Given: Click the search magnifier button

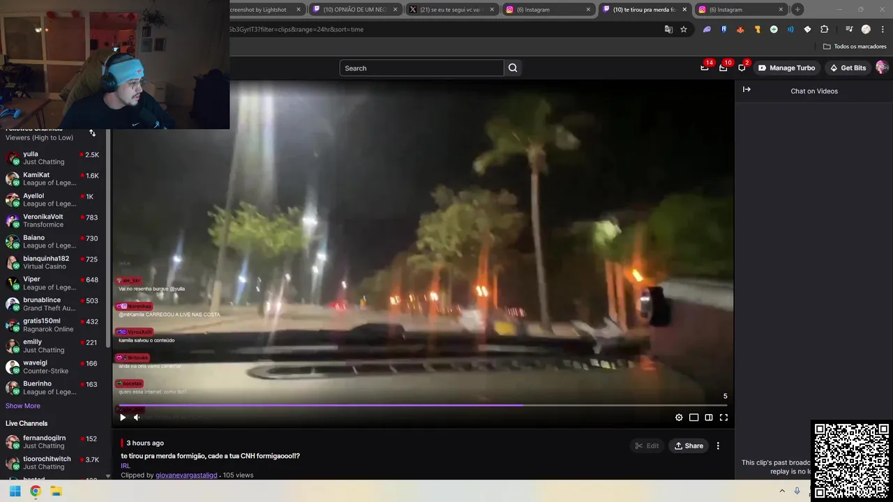Looking at the screenshot, I should (513, 68).
